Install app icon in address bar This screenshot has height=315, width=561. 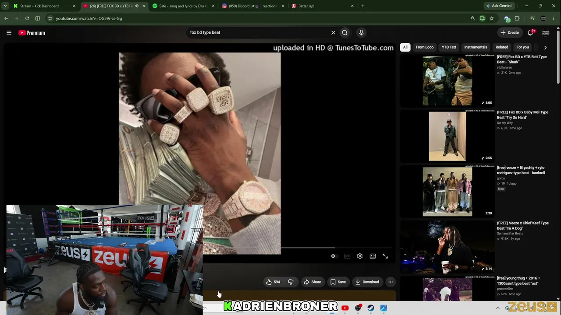click(482, 18)
